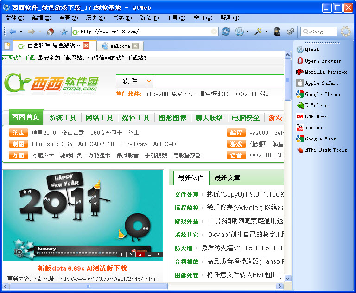Open Google Chrome sidebar bookmark

(x=319, y=94)
